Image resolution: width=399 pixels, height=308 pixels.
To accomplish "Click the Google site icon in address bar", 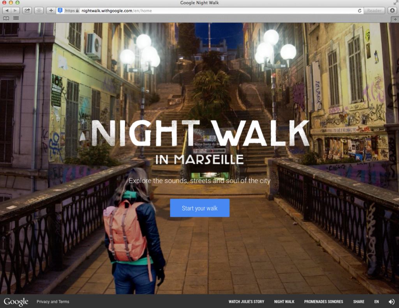I will click(60, 11).
